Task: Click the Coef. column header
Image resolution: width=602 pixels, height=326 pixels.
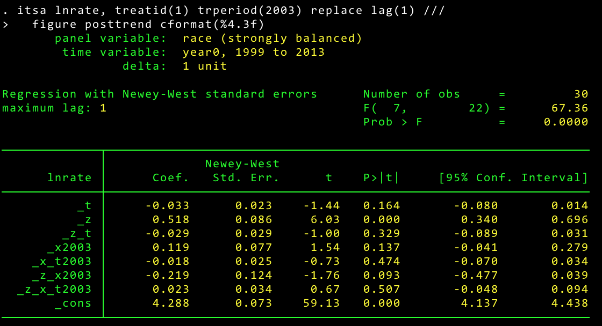Action: 171,177
